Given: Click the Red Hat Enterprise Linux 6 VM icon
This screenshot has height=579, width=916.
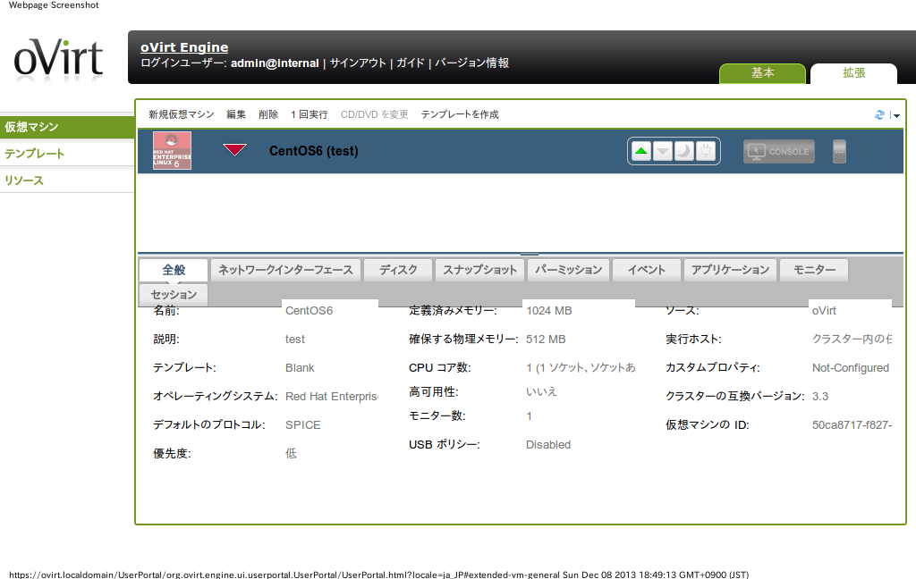Looking at the screenshot, I should pos(172,151).
